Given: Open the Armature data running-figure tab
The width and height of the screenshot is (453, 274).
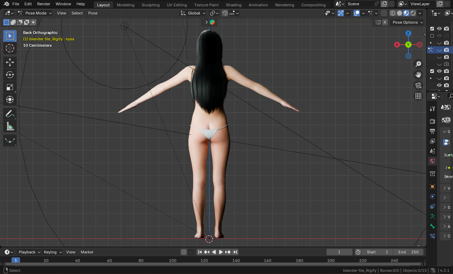Looking at the screenshot, I should (432, 216).
